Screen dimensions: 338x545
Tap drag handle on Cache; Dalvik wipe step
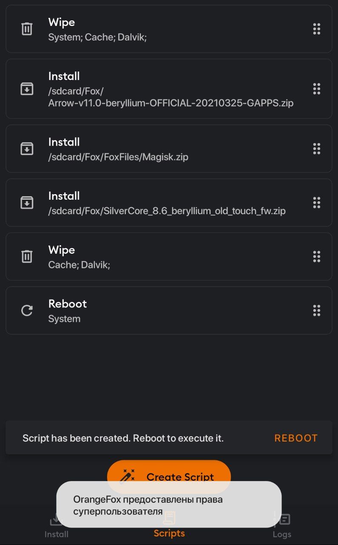pyautogui.click(x=316, y=256)
